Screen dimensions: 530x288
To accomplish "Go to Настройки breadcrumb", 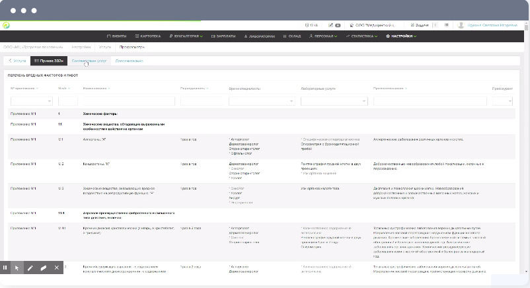I will [x=81, y=47].
